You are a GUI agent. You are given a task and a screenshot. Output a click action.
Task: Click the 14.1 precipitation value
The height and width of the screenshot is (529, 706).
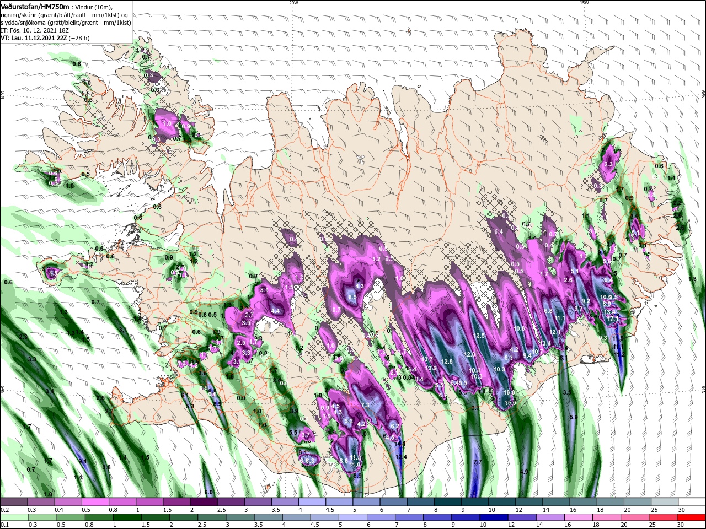[400, 444]
